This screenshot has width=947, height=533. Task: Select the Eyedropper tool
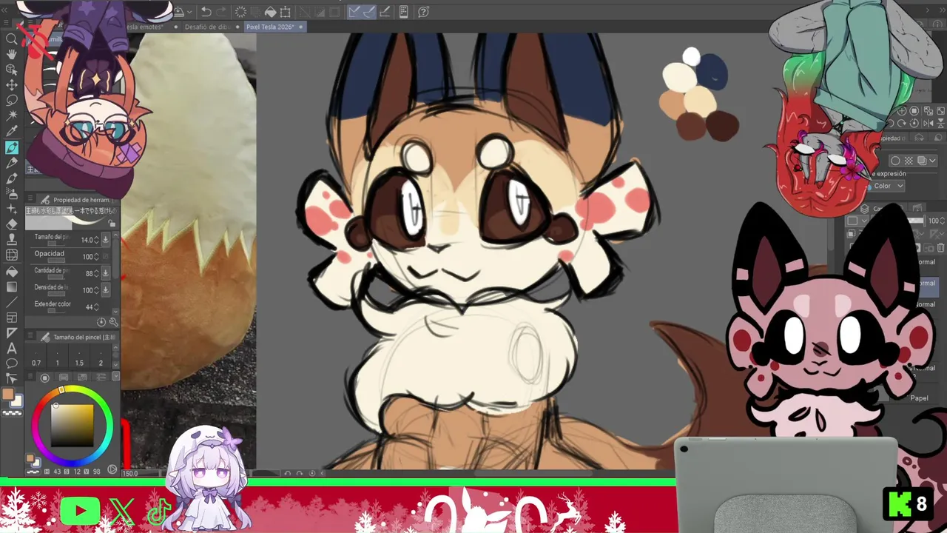[x=11, y=132]
